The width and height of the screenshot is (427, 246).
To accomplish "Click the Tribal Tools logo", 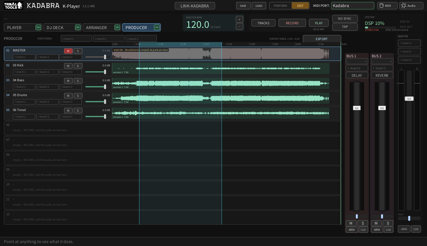I will point(13,6).
